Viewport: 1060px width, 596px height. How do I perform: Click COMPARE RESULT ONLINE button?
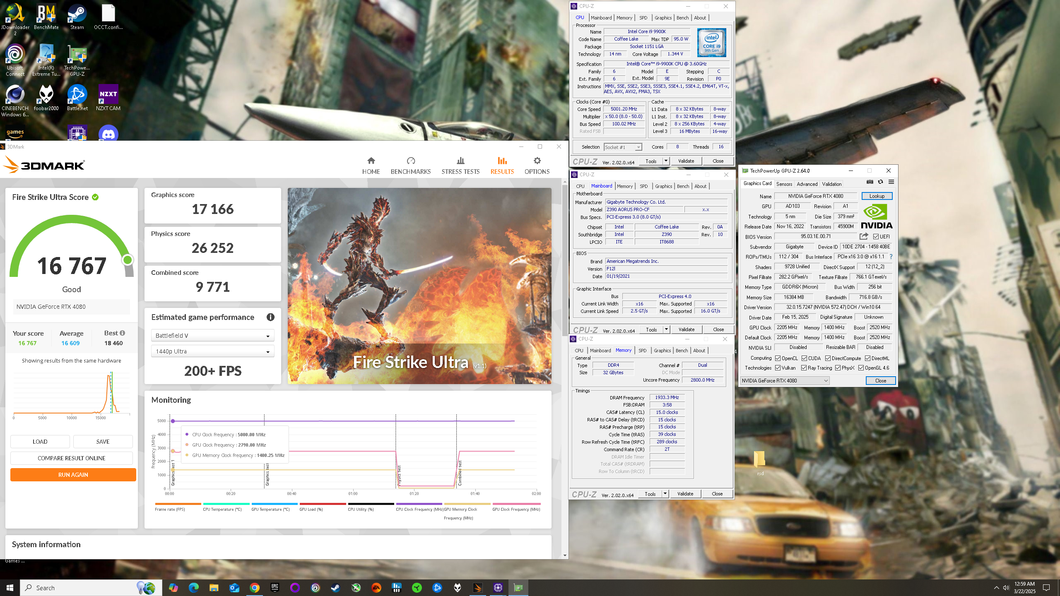tap(72, 458)
